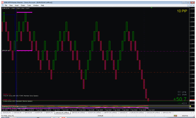Click the green chart shift triangle marker
196x118 pixels.
tap(151, 8)
